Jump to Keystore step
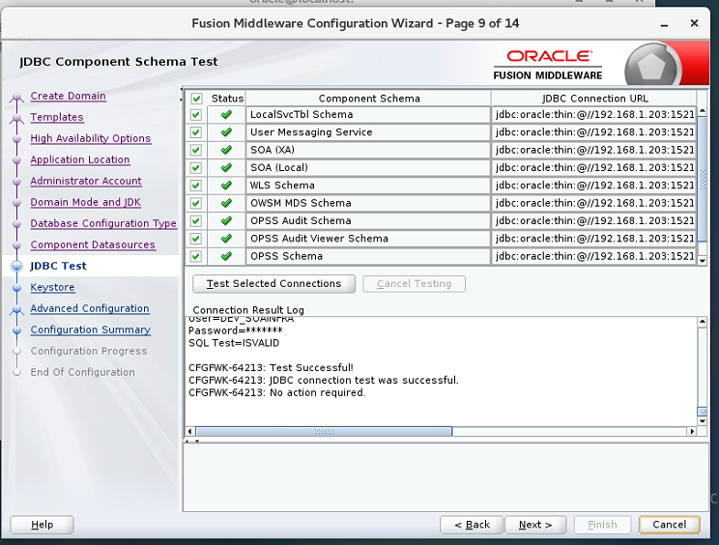This screenshot has width=719, height=545. pyautogui.click(x=52, y=287)
